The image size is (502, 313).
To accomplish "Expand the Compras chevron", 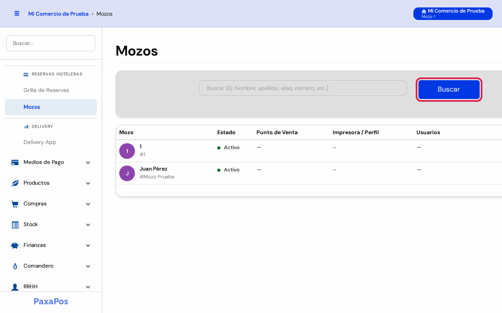I will 88,204.
